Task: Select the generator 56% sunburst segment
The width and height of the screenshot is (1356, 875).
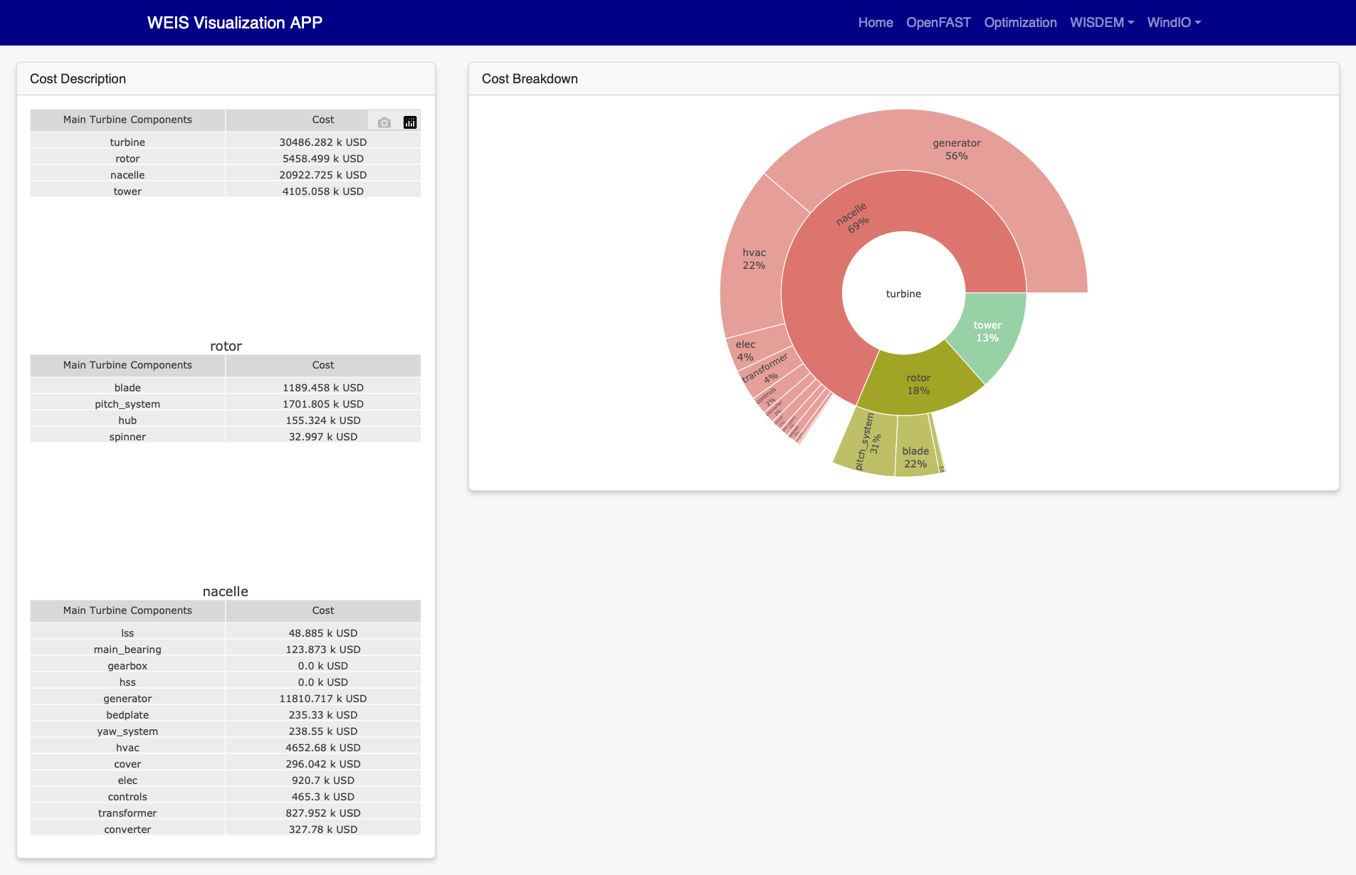Action: (957, 149)
